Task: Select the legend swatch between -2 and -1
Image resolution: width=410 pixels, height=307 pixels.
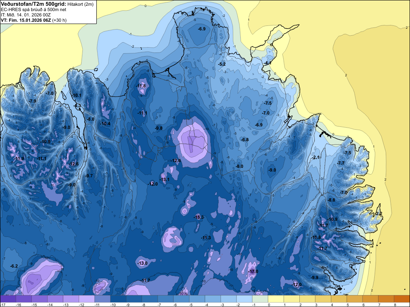Action: 244,299
